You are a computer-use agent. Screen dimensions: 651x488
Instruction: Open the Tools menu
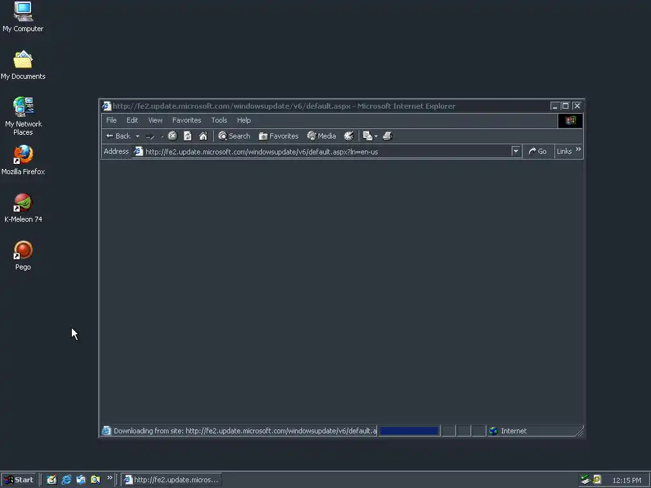pyautogui.click(x=219, y=120)
